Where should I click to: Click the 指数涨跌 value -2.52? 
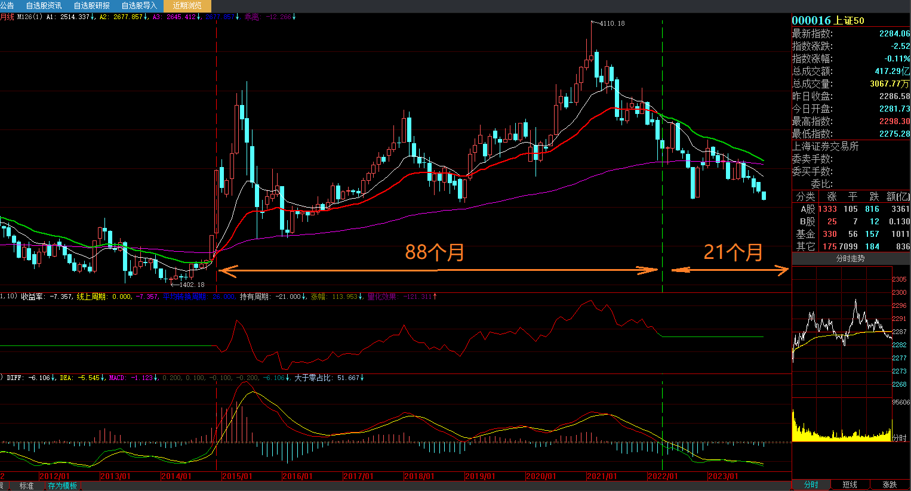point(900,46)
